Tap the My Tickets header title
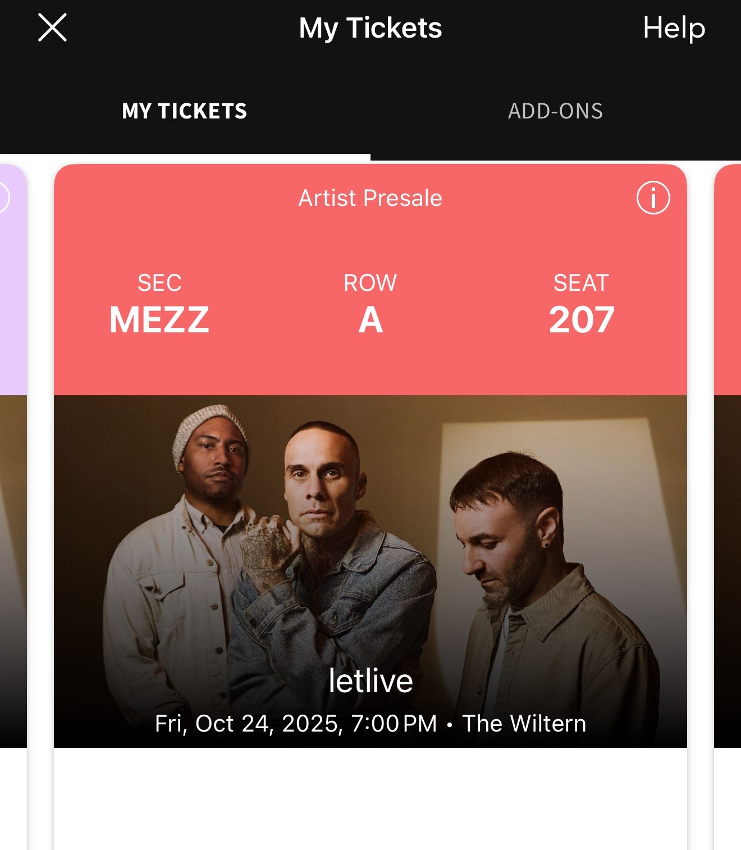Screen dimensions: 741x850 pyautogui.click(x=370, y=28)
